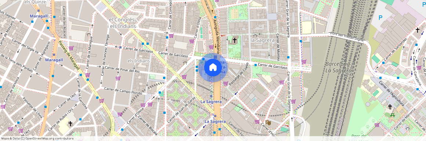Click the Barcelona-La Sagrera railway label
The image size is (426, 141).
pyautogui.click(x=339, y=67)
